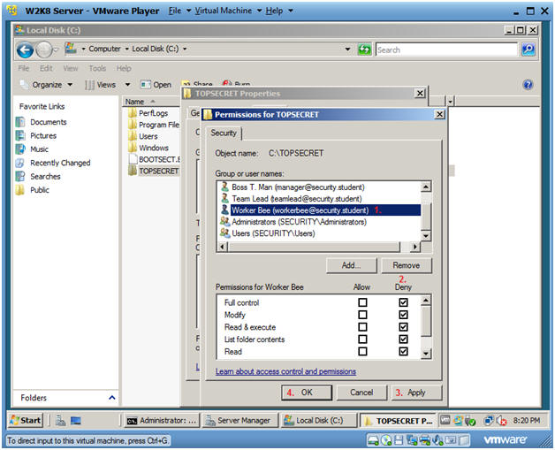This screenshot has width=555, height=450.
Task: Click the Explorer Search input field
Action: (x=446, y=50)
